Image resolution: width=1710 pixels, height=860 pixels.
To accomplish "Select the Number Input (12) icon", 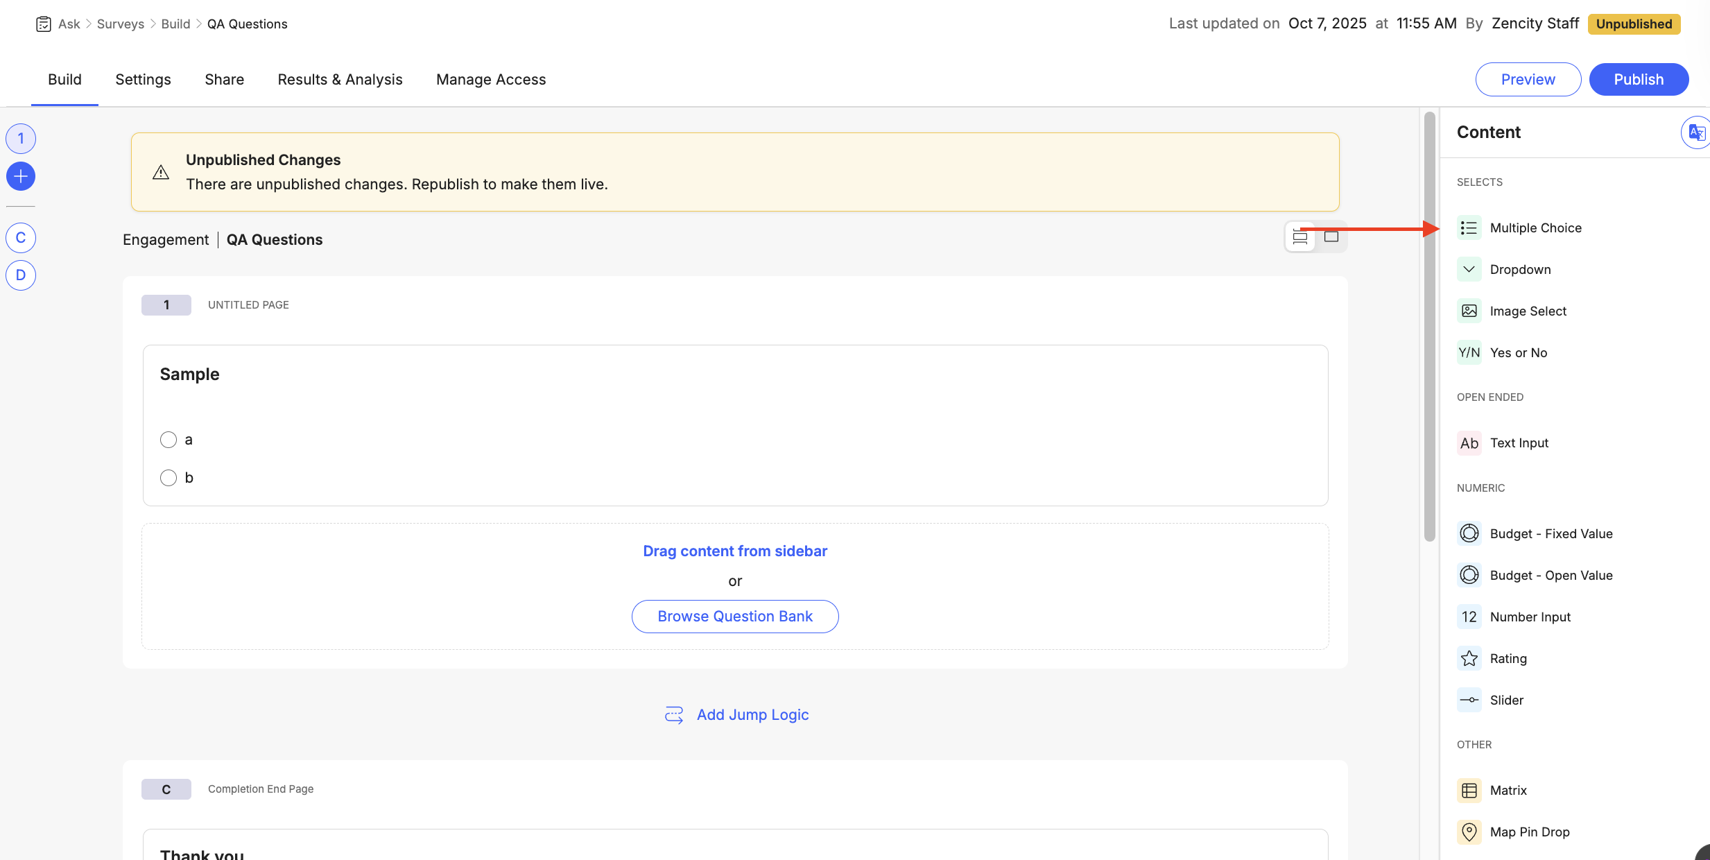I will click(1469, 617).
